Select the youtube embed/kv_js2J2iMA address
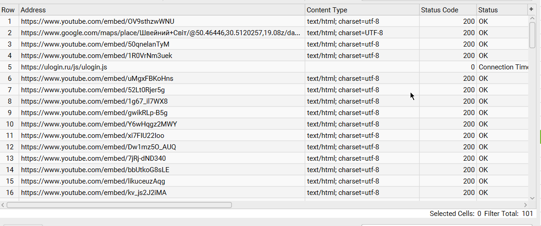This screenshot has height=226, width=541. point(94,193)
